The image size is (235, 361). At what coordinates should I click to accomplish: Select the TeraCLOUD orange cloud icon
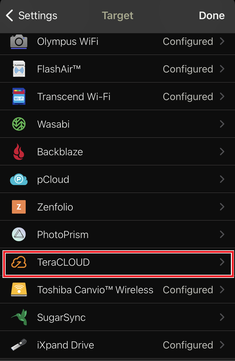(x=19, y=262)
